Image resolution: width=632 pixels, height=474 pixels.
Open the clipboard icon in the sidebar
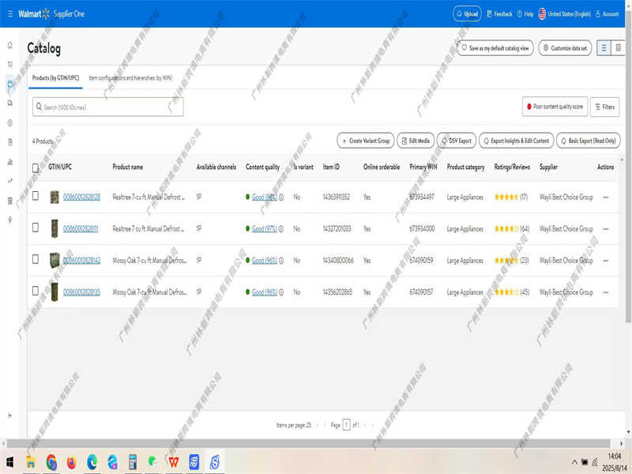click(10, 142)
